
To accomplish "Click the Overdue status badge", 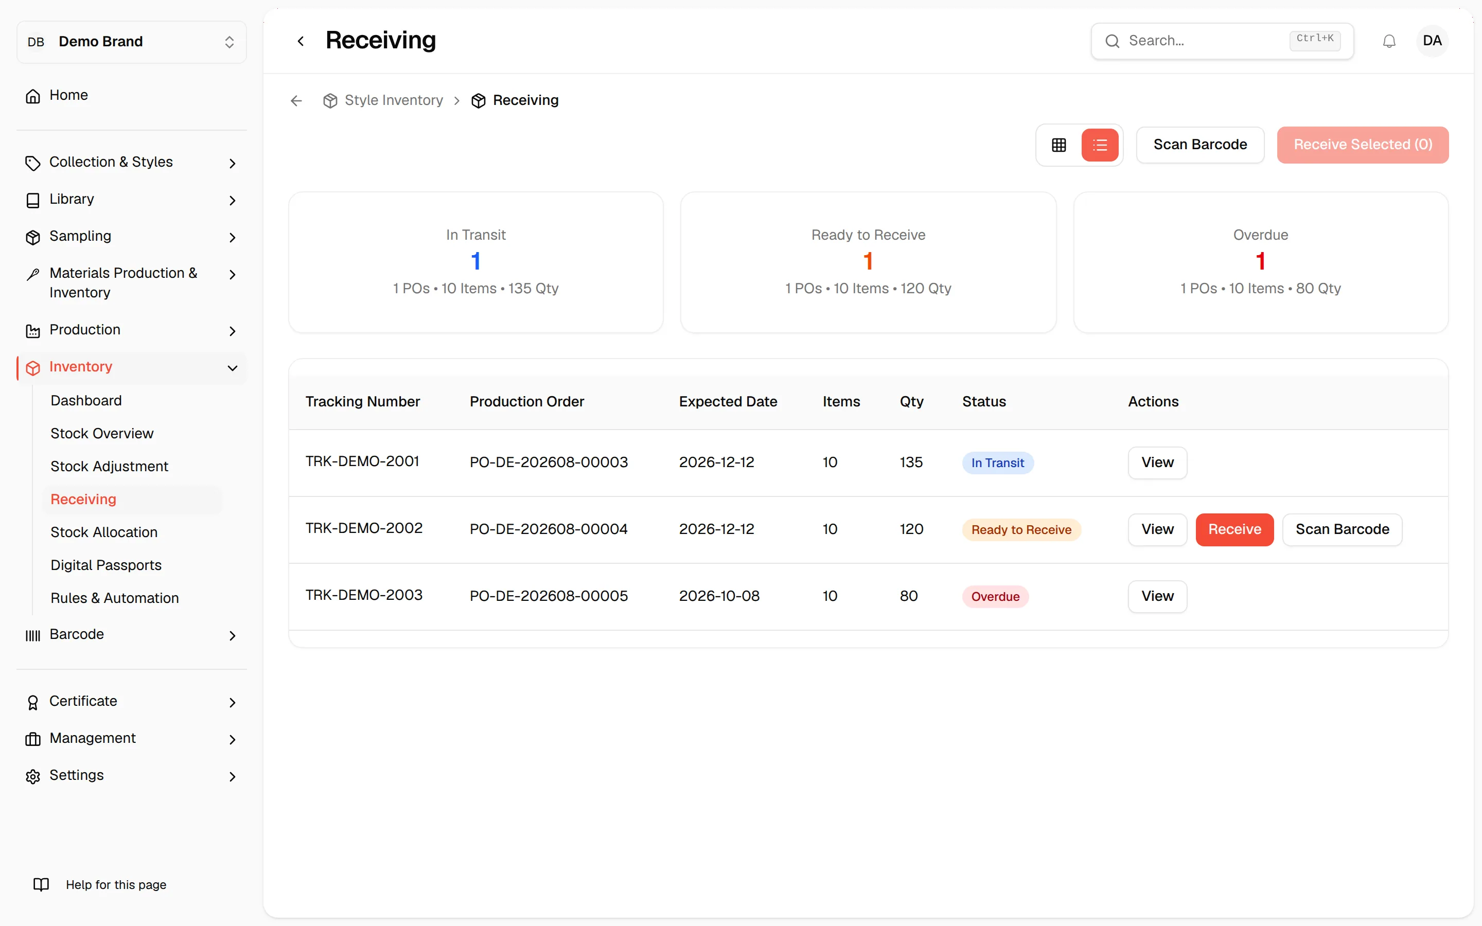I will (995, 597).
